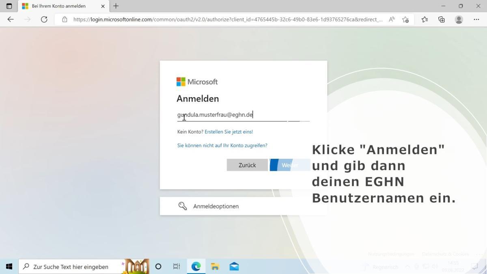Open 'Sie können nicht auf Ihr Konto zugreifen?' link
Viewport: 487px width, 274px height.
coord(222,145)
